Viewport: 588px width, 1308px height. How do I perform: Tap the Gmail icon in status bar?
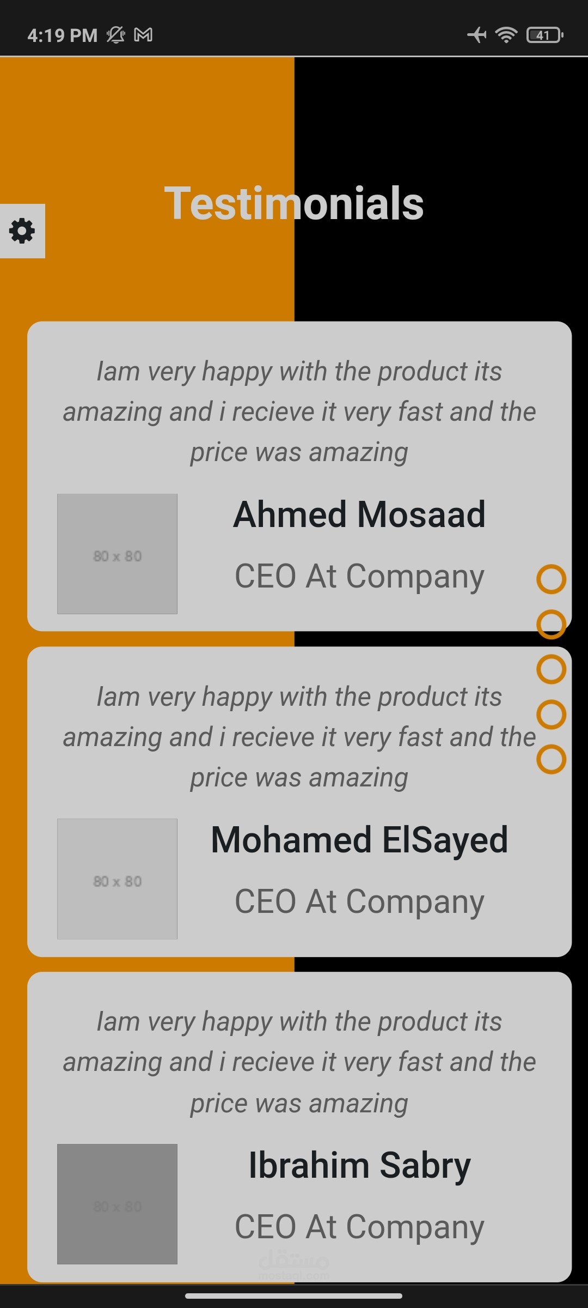pos(143,35)
